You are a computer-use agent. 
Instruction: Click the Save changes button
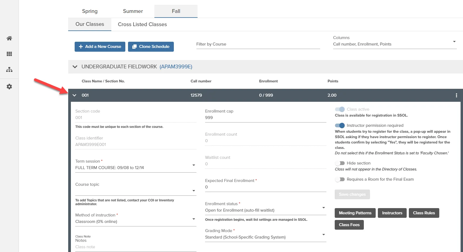pyautogui.click(x=352, y=194)
